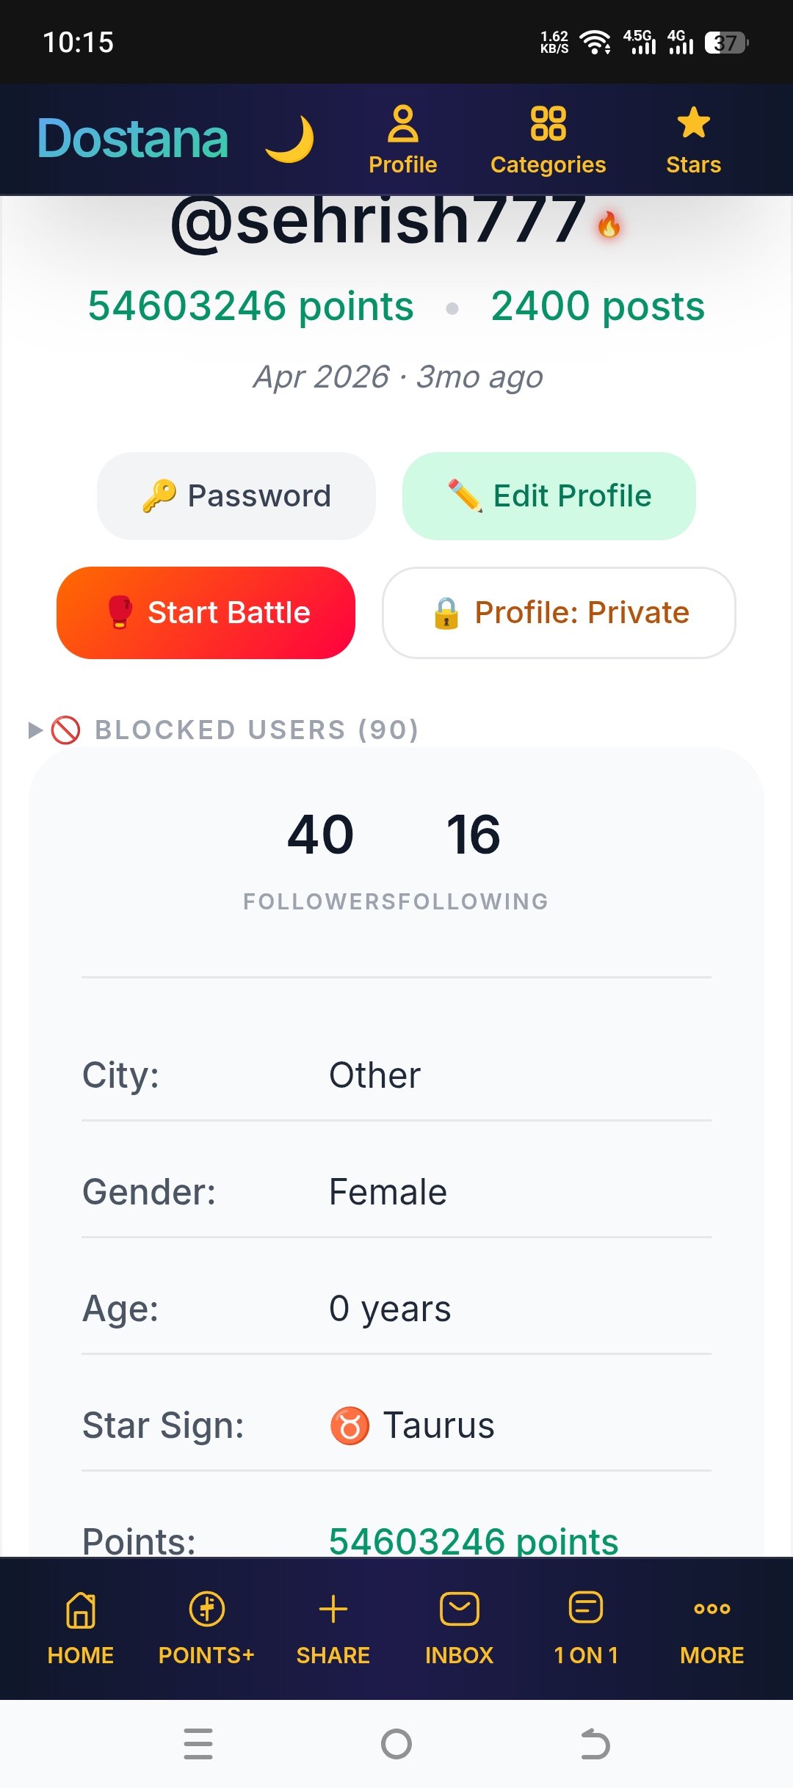Expand the Blocked Users list

223,730
